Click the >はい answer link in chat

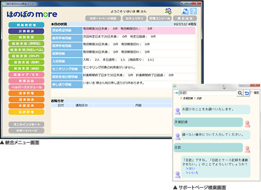pos(190,168)
